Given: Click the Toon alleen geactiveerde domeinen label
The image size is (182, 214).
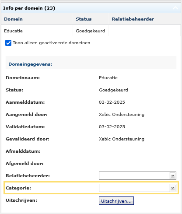Looking at the screenshot, I should 52,43.
